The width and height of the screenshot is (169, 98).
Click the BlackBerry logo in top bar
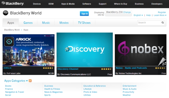click(13, 3)
